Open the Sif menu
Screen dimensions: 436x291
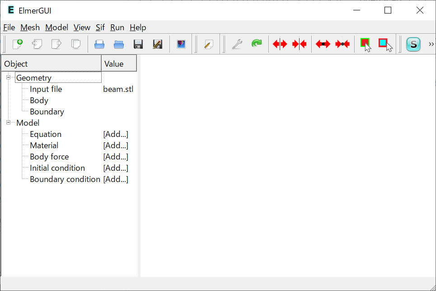click(100, 27)
